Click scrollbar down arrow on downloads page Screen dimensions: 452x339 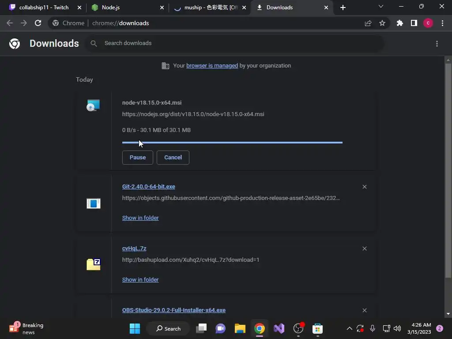(x=448, y=314)
